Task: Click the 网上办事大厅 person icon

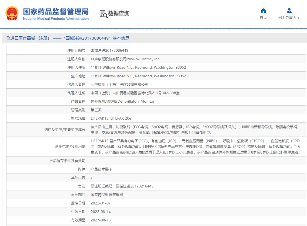Action: tap(289, 11)
